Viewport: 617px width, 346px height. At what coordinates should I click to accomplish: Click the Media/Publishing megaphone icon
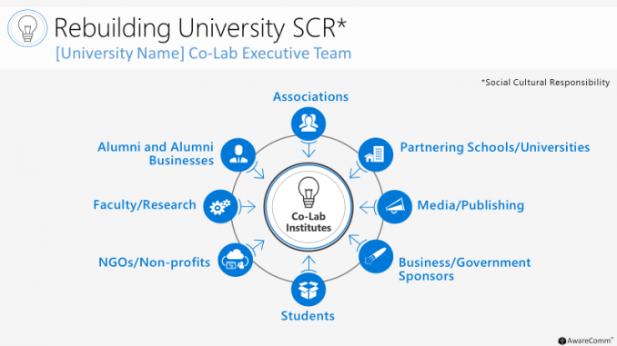(x=394, y=206)
